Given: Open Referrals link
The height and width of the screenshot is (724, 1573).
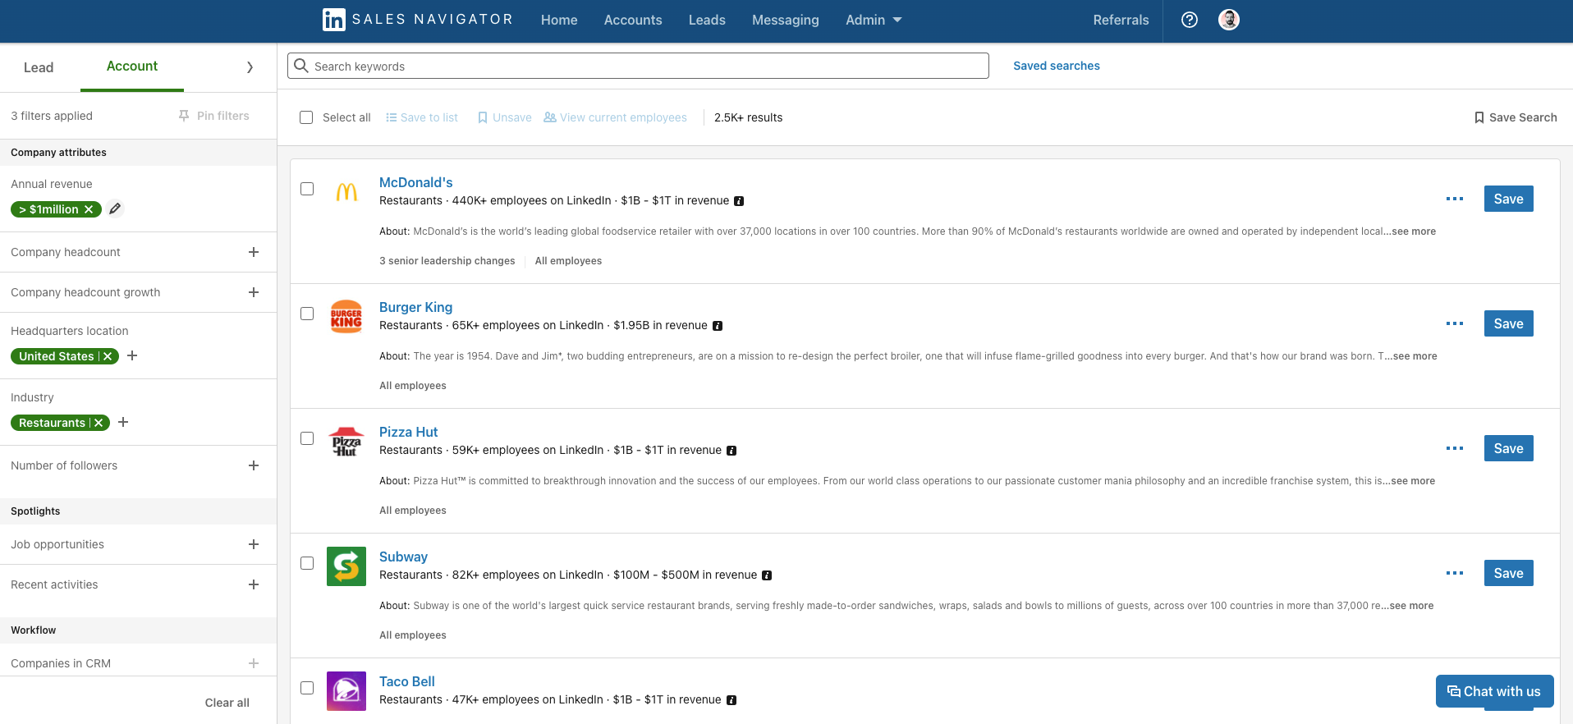Looking at the screenshot, I should point(1121,20).
